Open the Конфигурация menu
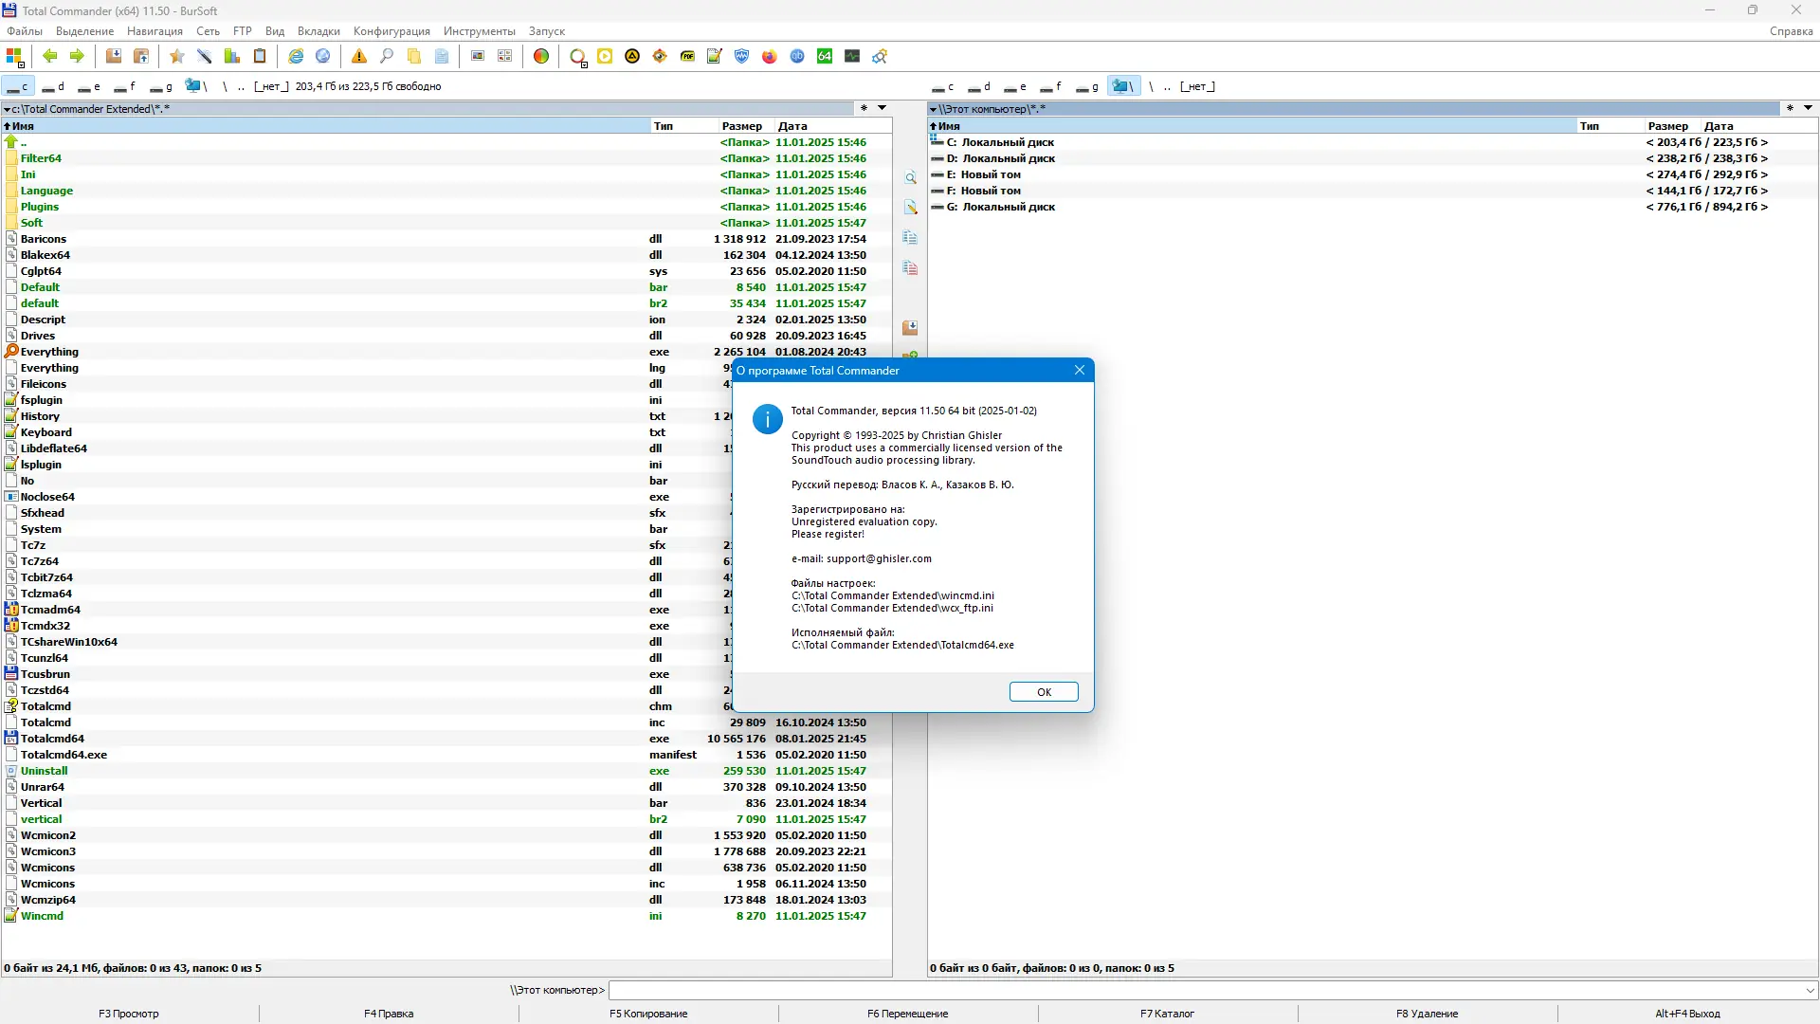 pos(391,31)
